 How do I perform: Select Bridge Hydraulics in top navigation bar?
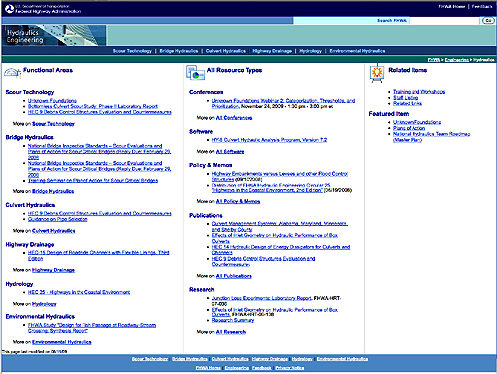(179, 51)
